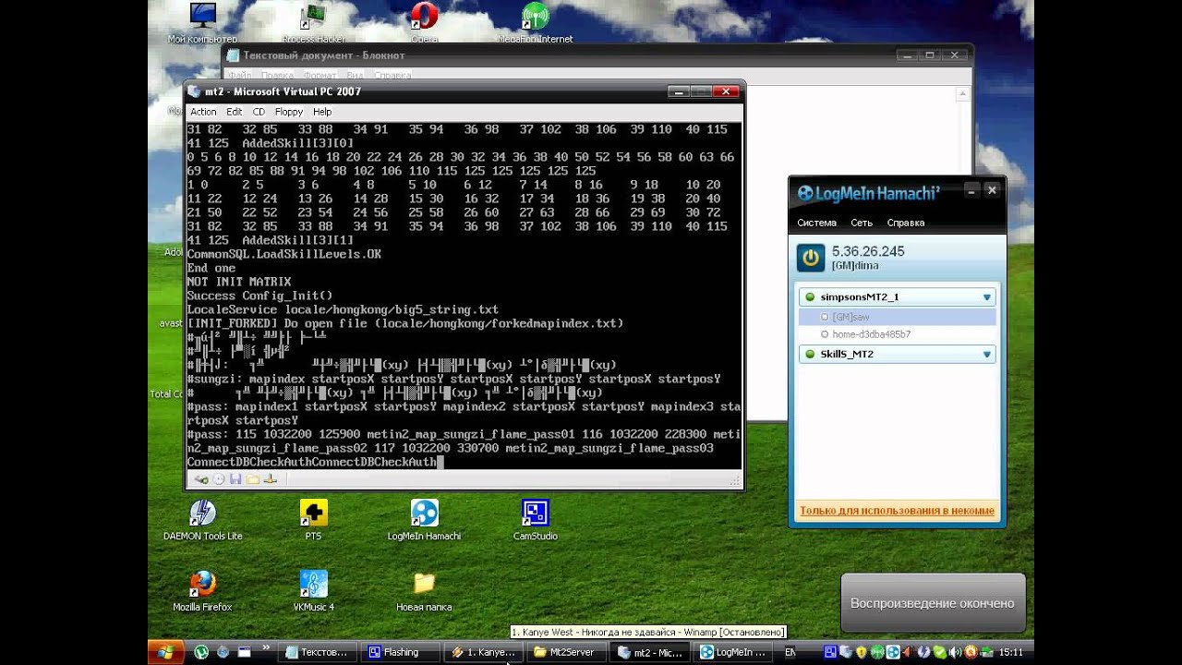Screen dimensions: 1182x665
Task: Click the Hamachi IP address 5.36.26.245
Action: (x=868, y=251)
